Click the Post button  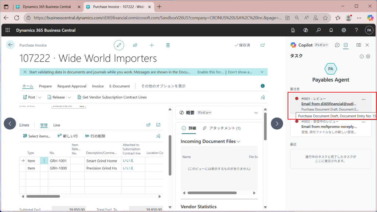pos(29,97)
